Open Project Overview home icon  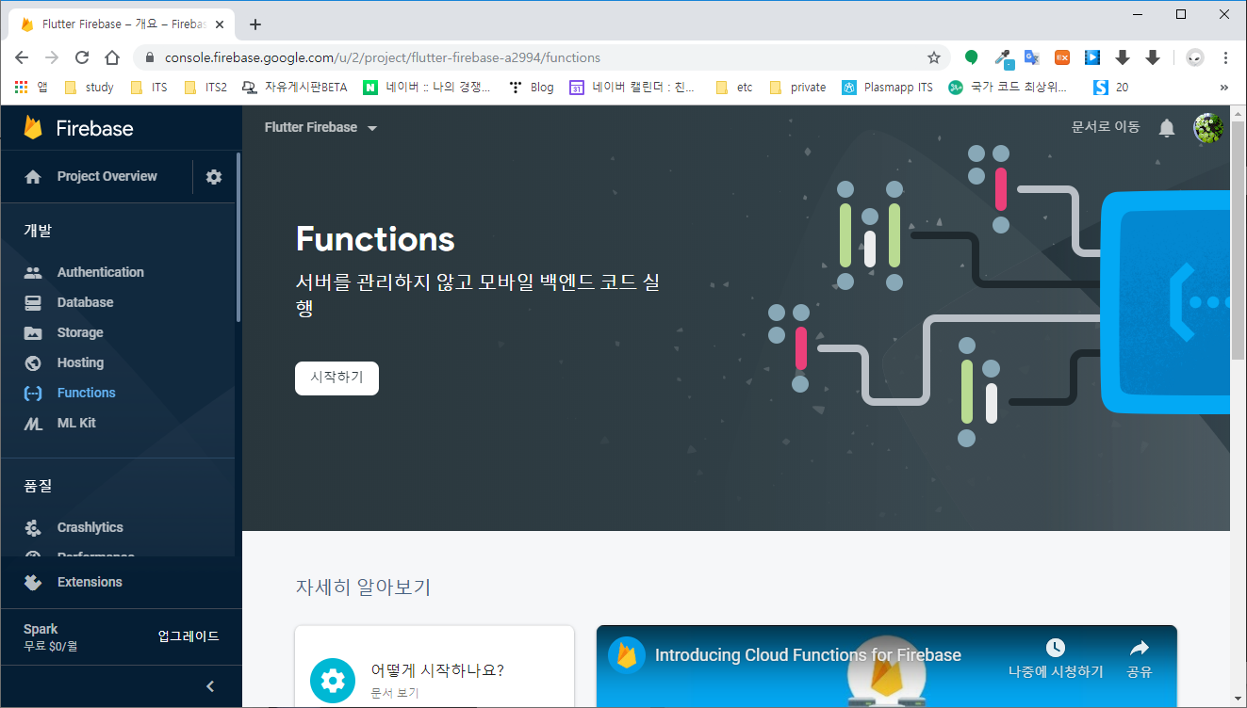pyautogui.click(x=33, y=176)
